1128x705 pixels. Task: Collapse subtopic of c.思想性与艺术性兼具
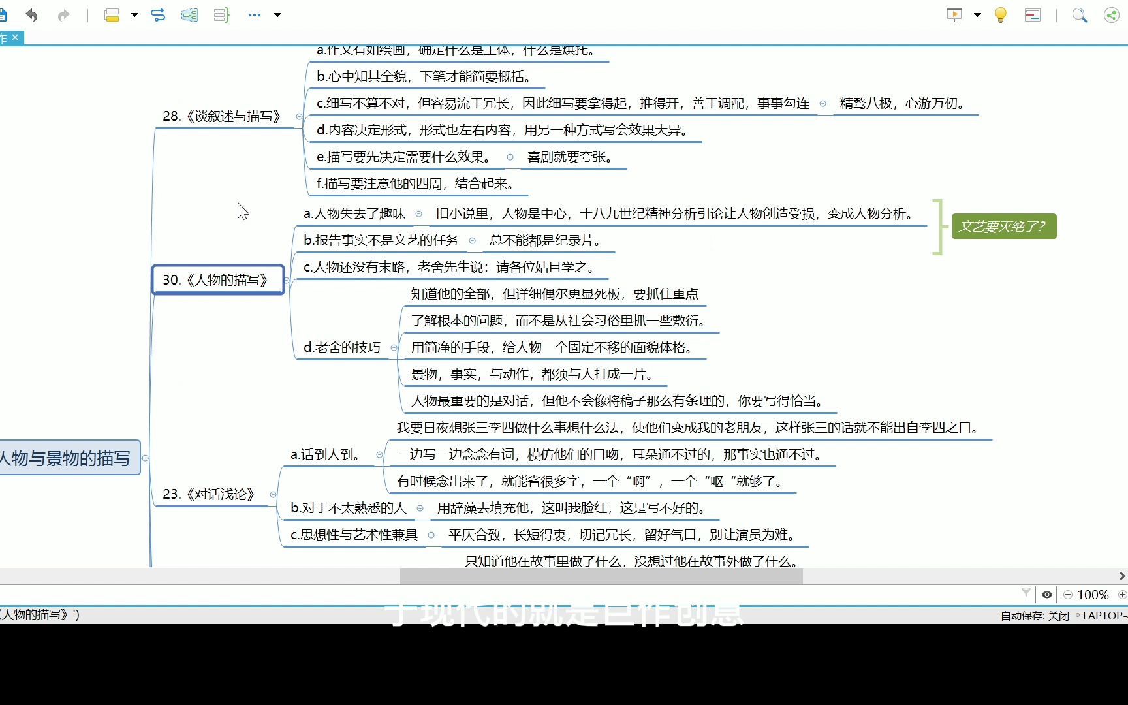coord(431,535)
